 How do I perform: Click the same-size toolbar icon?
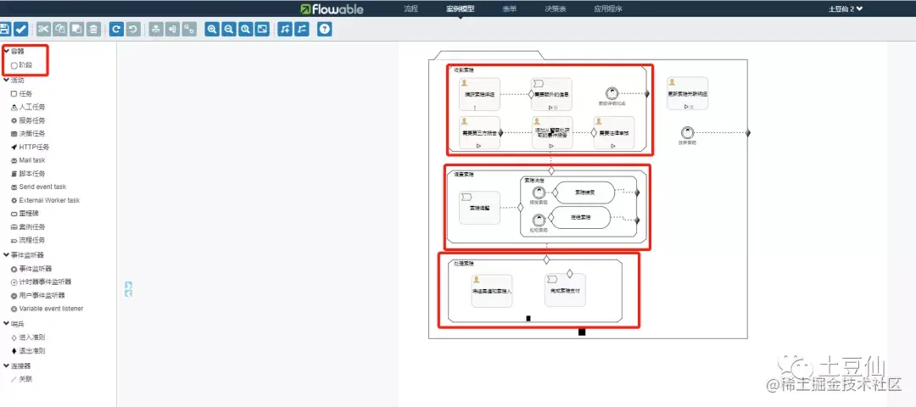[188, 29]
